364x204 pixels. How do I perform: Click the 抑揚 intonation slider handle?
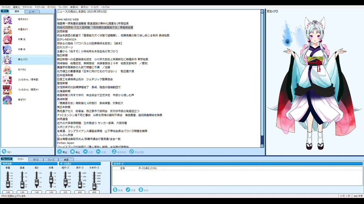tap(51, 181)
